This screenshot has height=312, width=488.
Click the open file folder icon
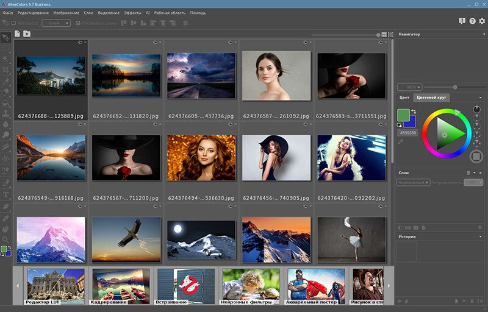(27, 34)
